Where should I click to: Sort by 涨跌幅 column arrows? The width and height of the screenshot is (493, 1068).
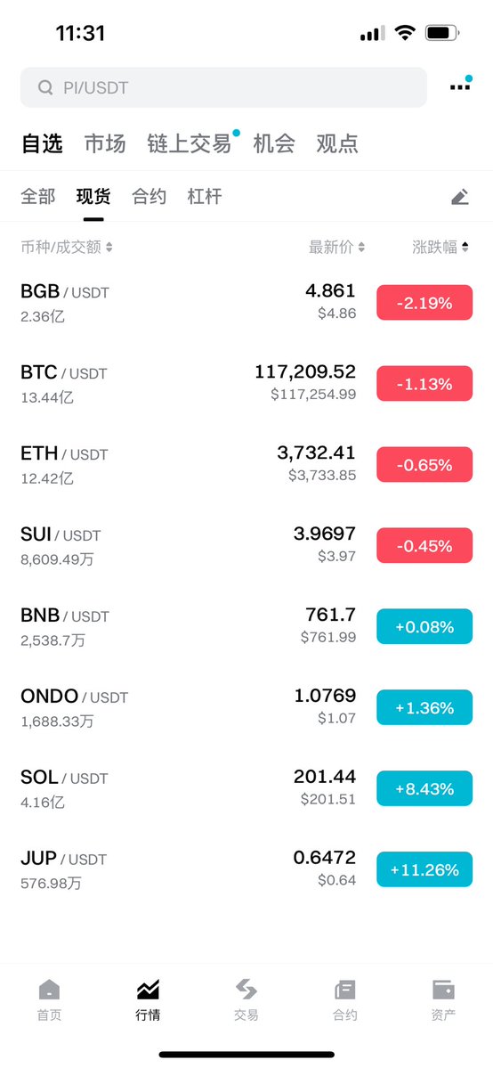[x=465, y=248]
